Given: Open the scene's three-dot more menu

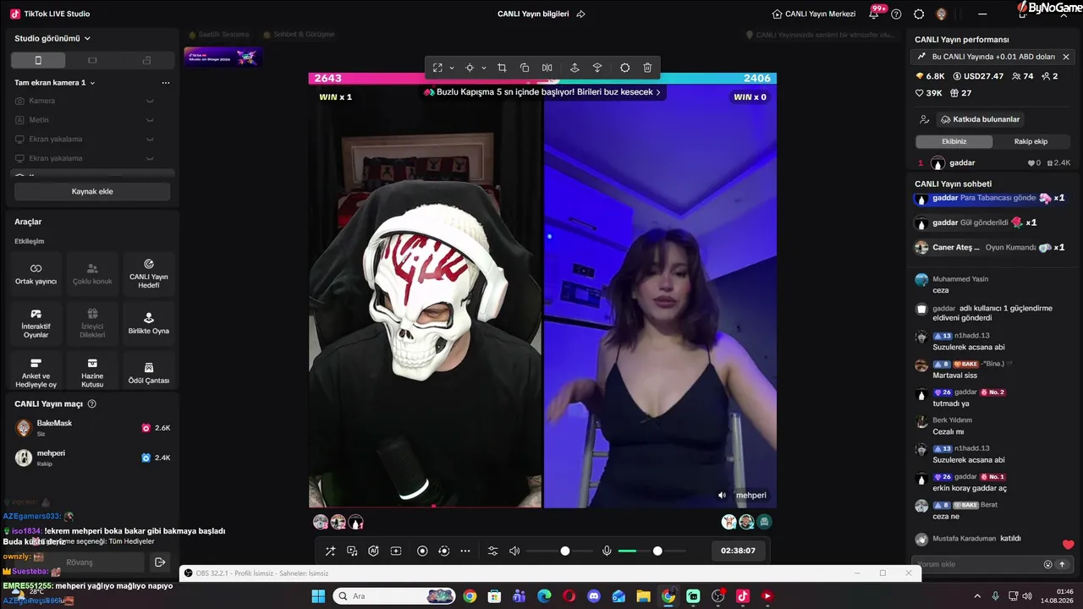Looking at the screenshot, I should click(x=166, y=83).
